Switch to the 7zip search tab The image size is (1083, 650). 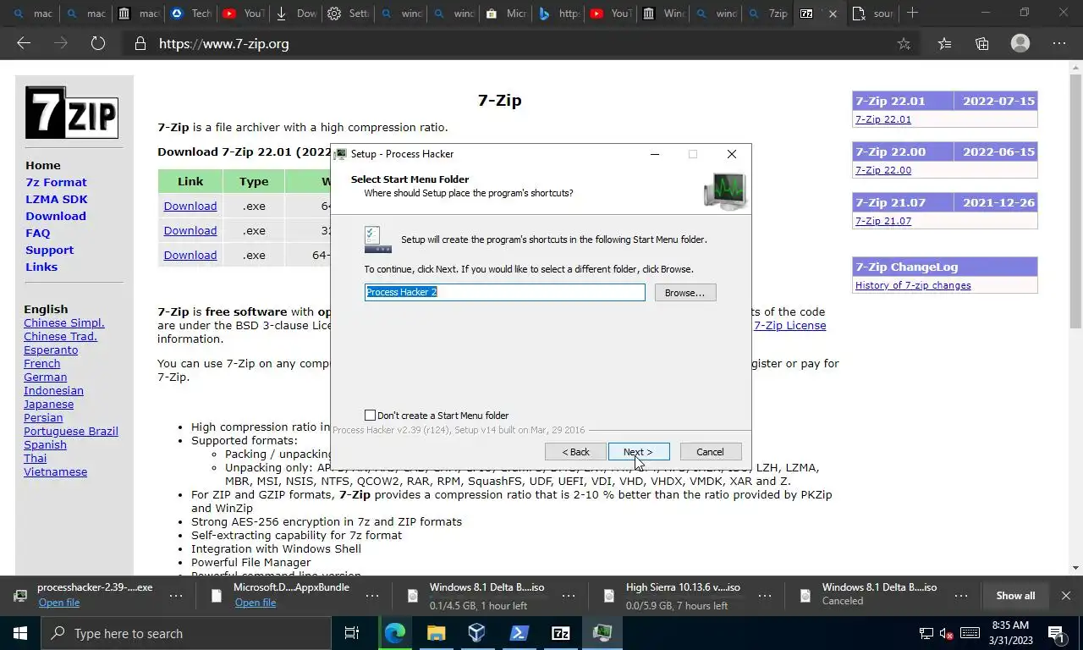(768, 14)
